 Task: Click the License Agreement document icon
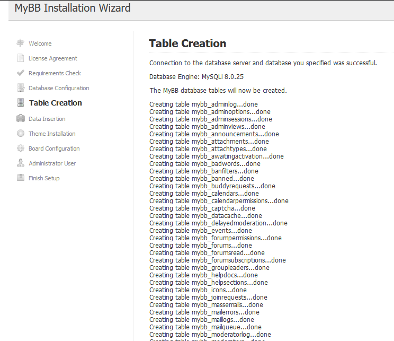pos(21,58)
